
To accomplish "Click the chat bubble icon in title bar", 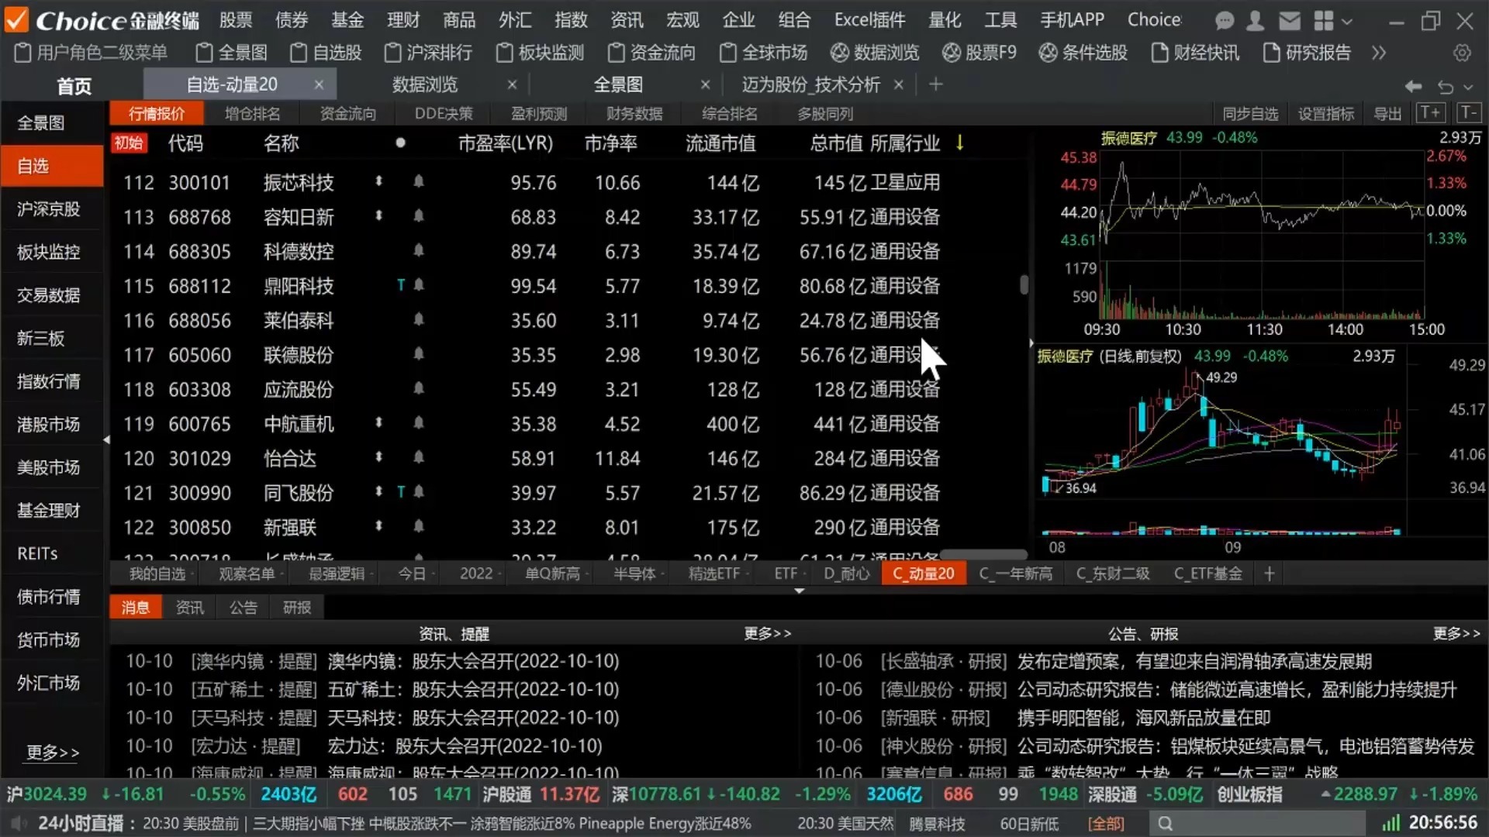I will [1224, 20].
